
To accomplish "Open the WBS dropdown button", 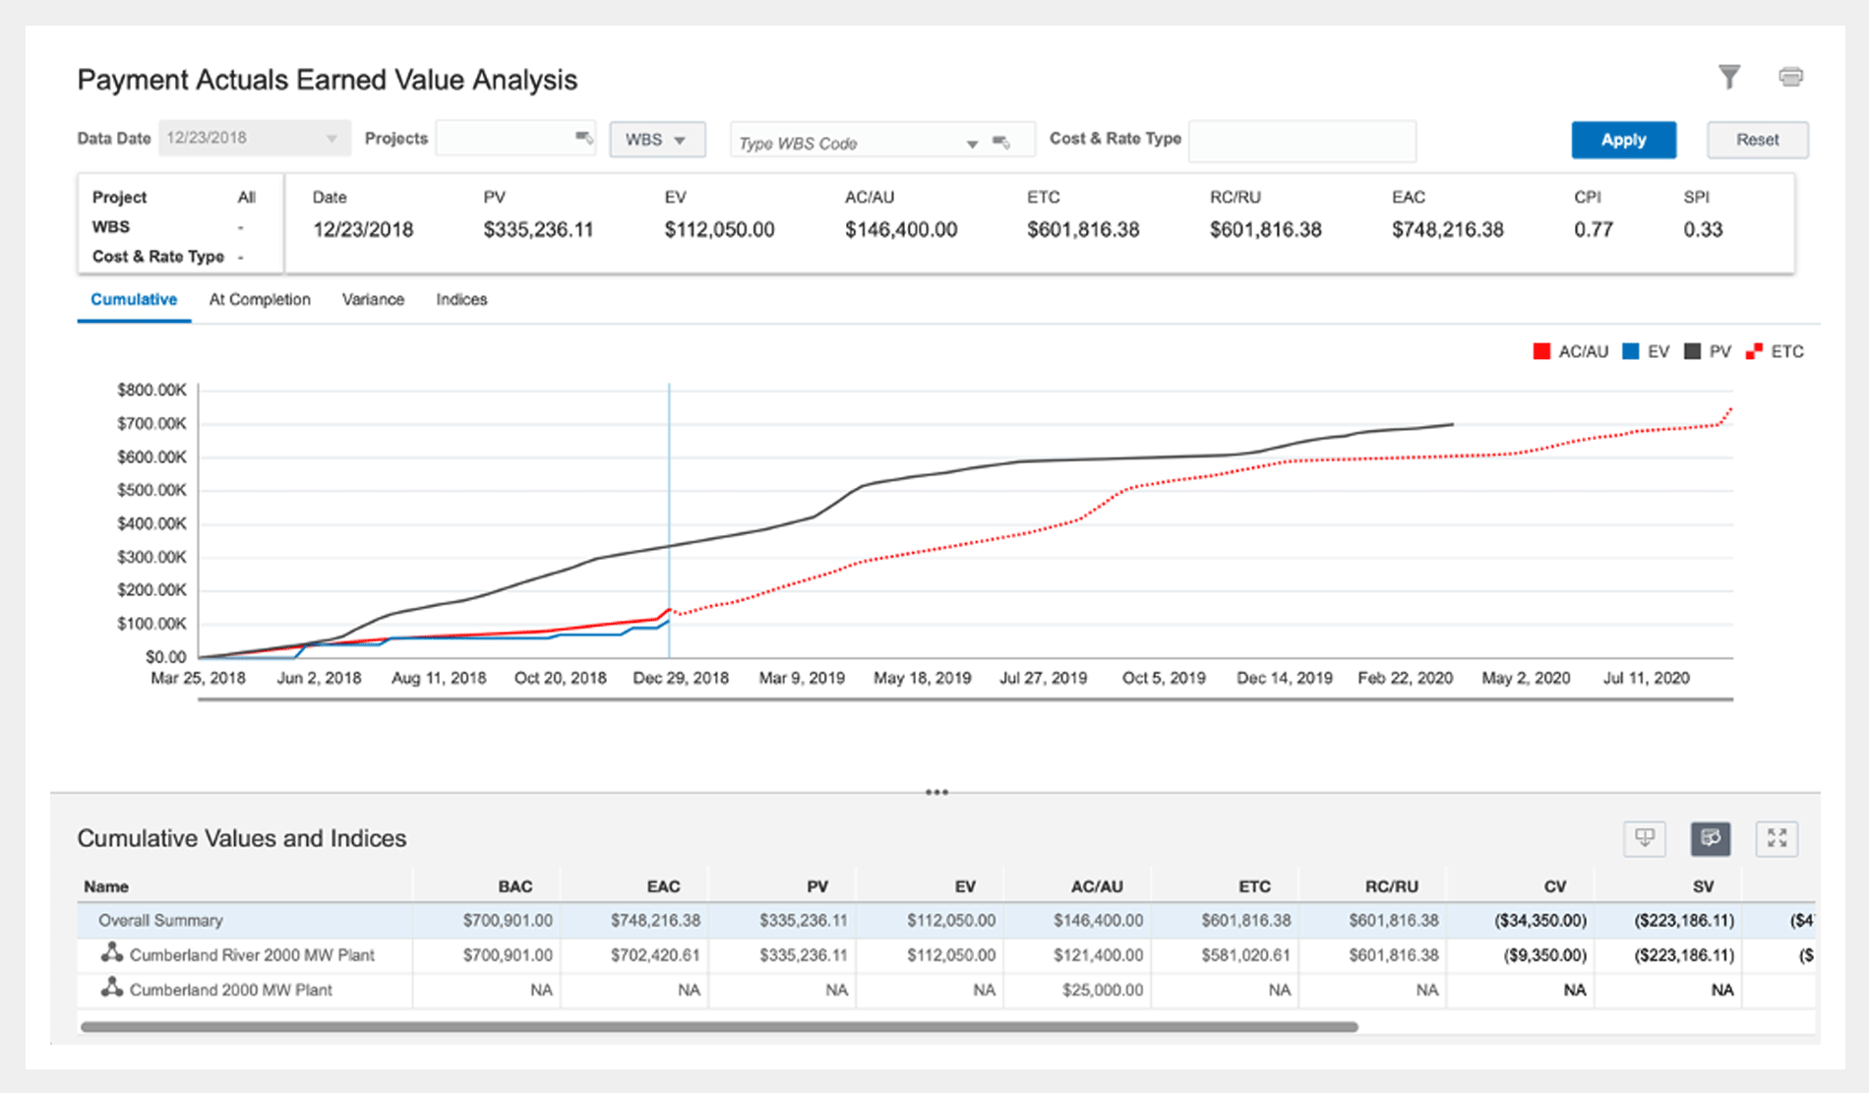I will (657, 140).
